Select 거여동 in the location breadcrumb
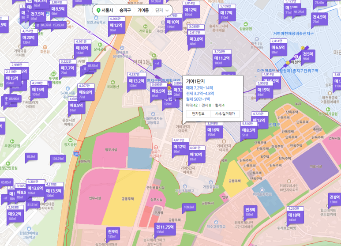The width and height of the screenshot is (341, 246). coord(143,10)
